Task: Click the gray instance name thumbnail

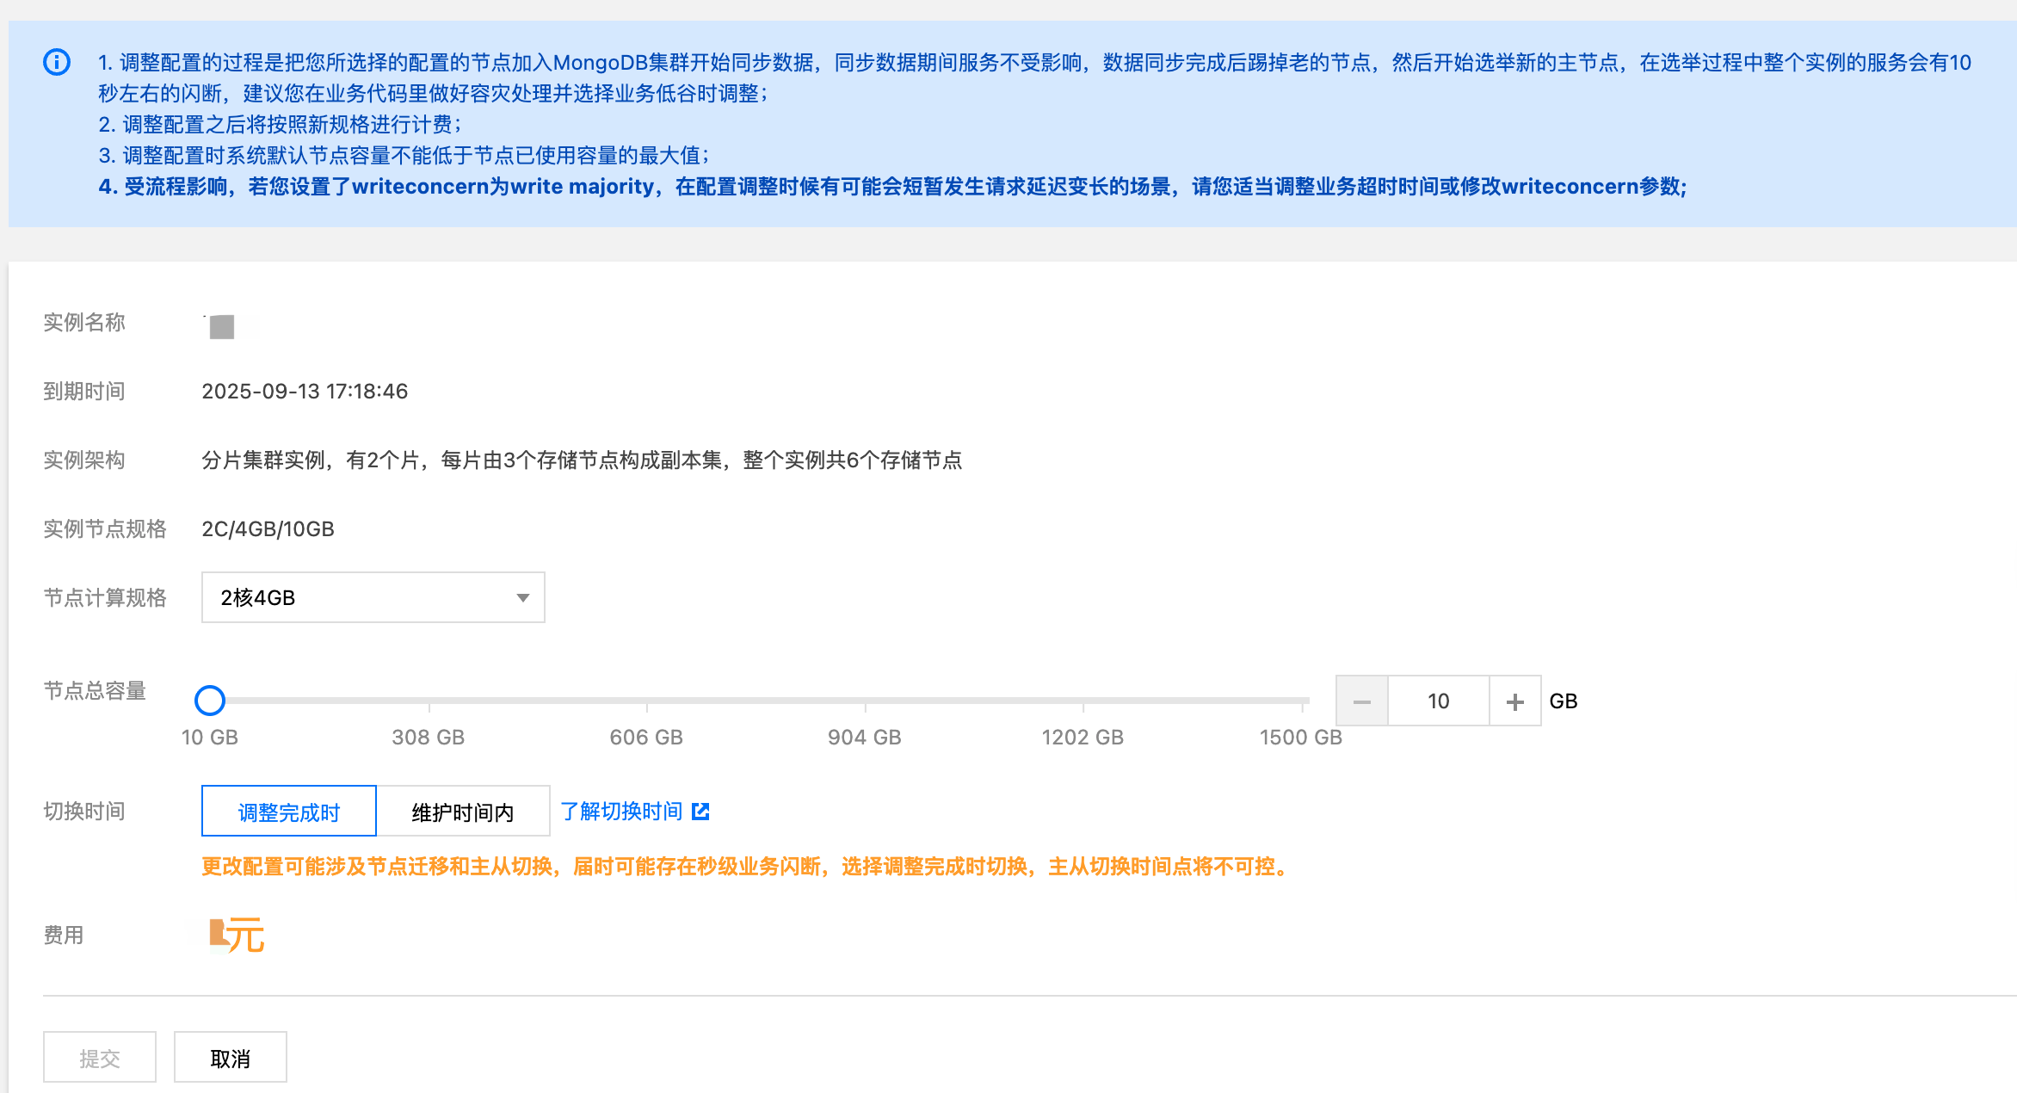Action: point(222,327)
